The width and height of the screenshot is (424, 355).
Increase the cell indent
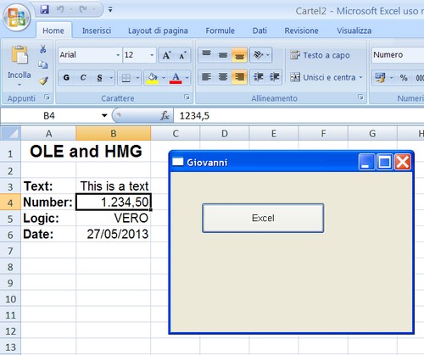275,77
